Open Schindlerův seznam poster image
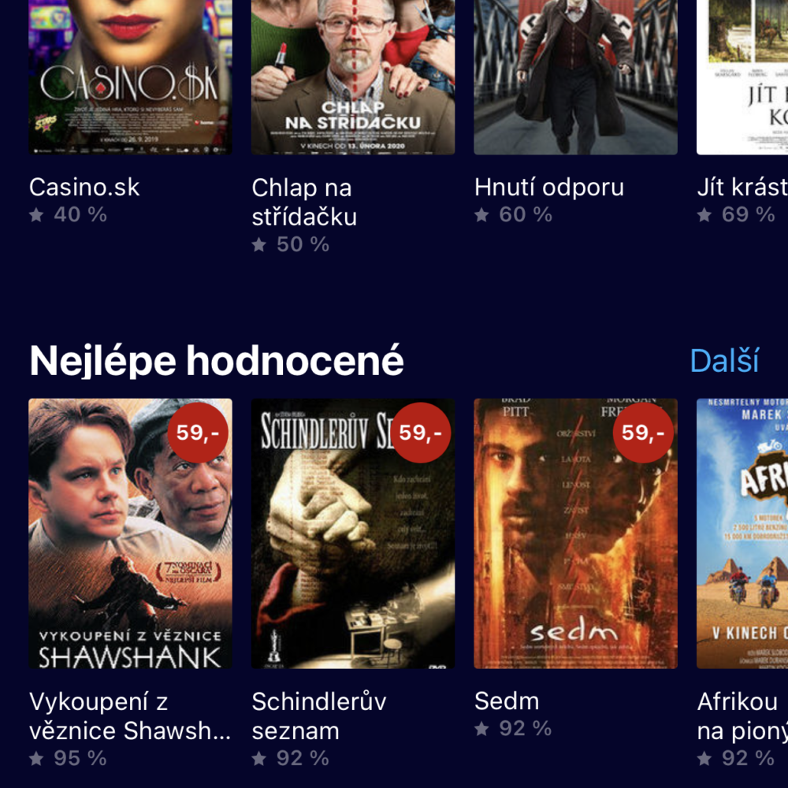This screenshot has width=788, height=788. [353, 533]
